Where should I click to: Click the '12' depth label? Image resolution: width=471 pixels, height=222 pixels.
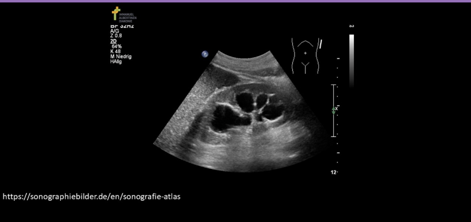[x=333, y=172]
